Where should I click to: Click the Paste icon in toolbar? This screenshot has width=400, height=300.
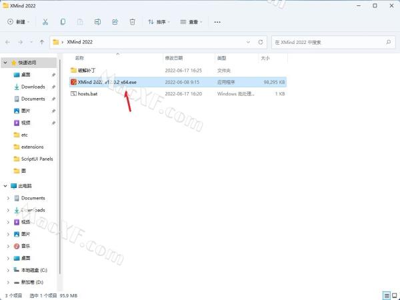pos(80,22)
